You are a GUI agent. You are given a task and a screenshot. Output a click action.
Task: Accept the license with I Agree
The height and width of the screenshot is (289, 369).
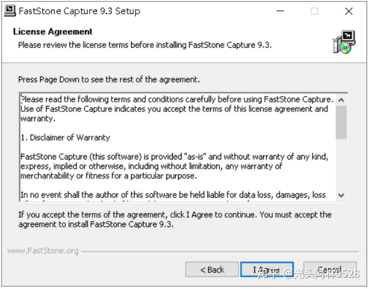pyautogui.click(x=266, y=270)
